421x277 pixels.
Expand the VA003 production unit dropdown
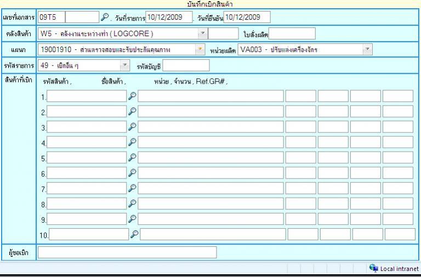[x=368, y=49]
